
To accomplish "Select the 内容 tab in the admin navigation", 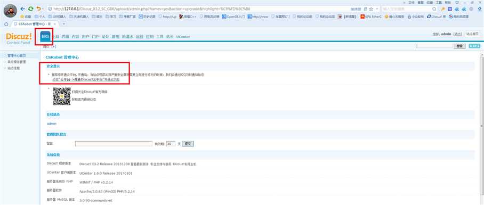I will coord(75,37).
